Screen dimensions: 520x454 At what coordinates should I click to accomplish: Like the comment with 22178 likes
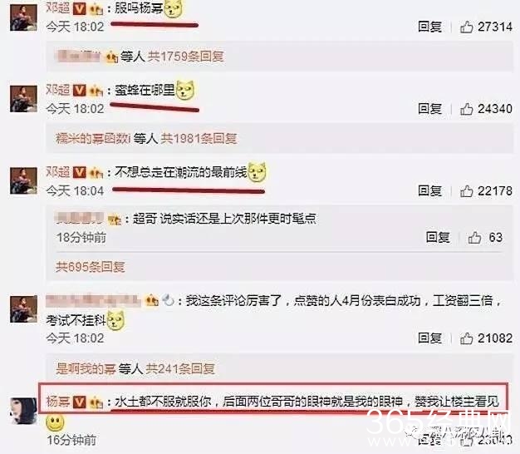(466, 190)
